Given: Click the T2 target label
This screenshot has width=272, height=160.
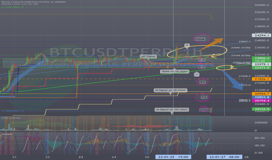Looking at the screenshot, I should pyautogui.click(x=204, y=97).
